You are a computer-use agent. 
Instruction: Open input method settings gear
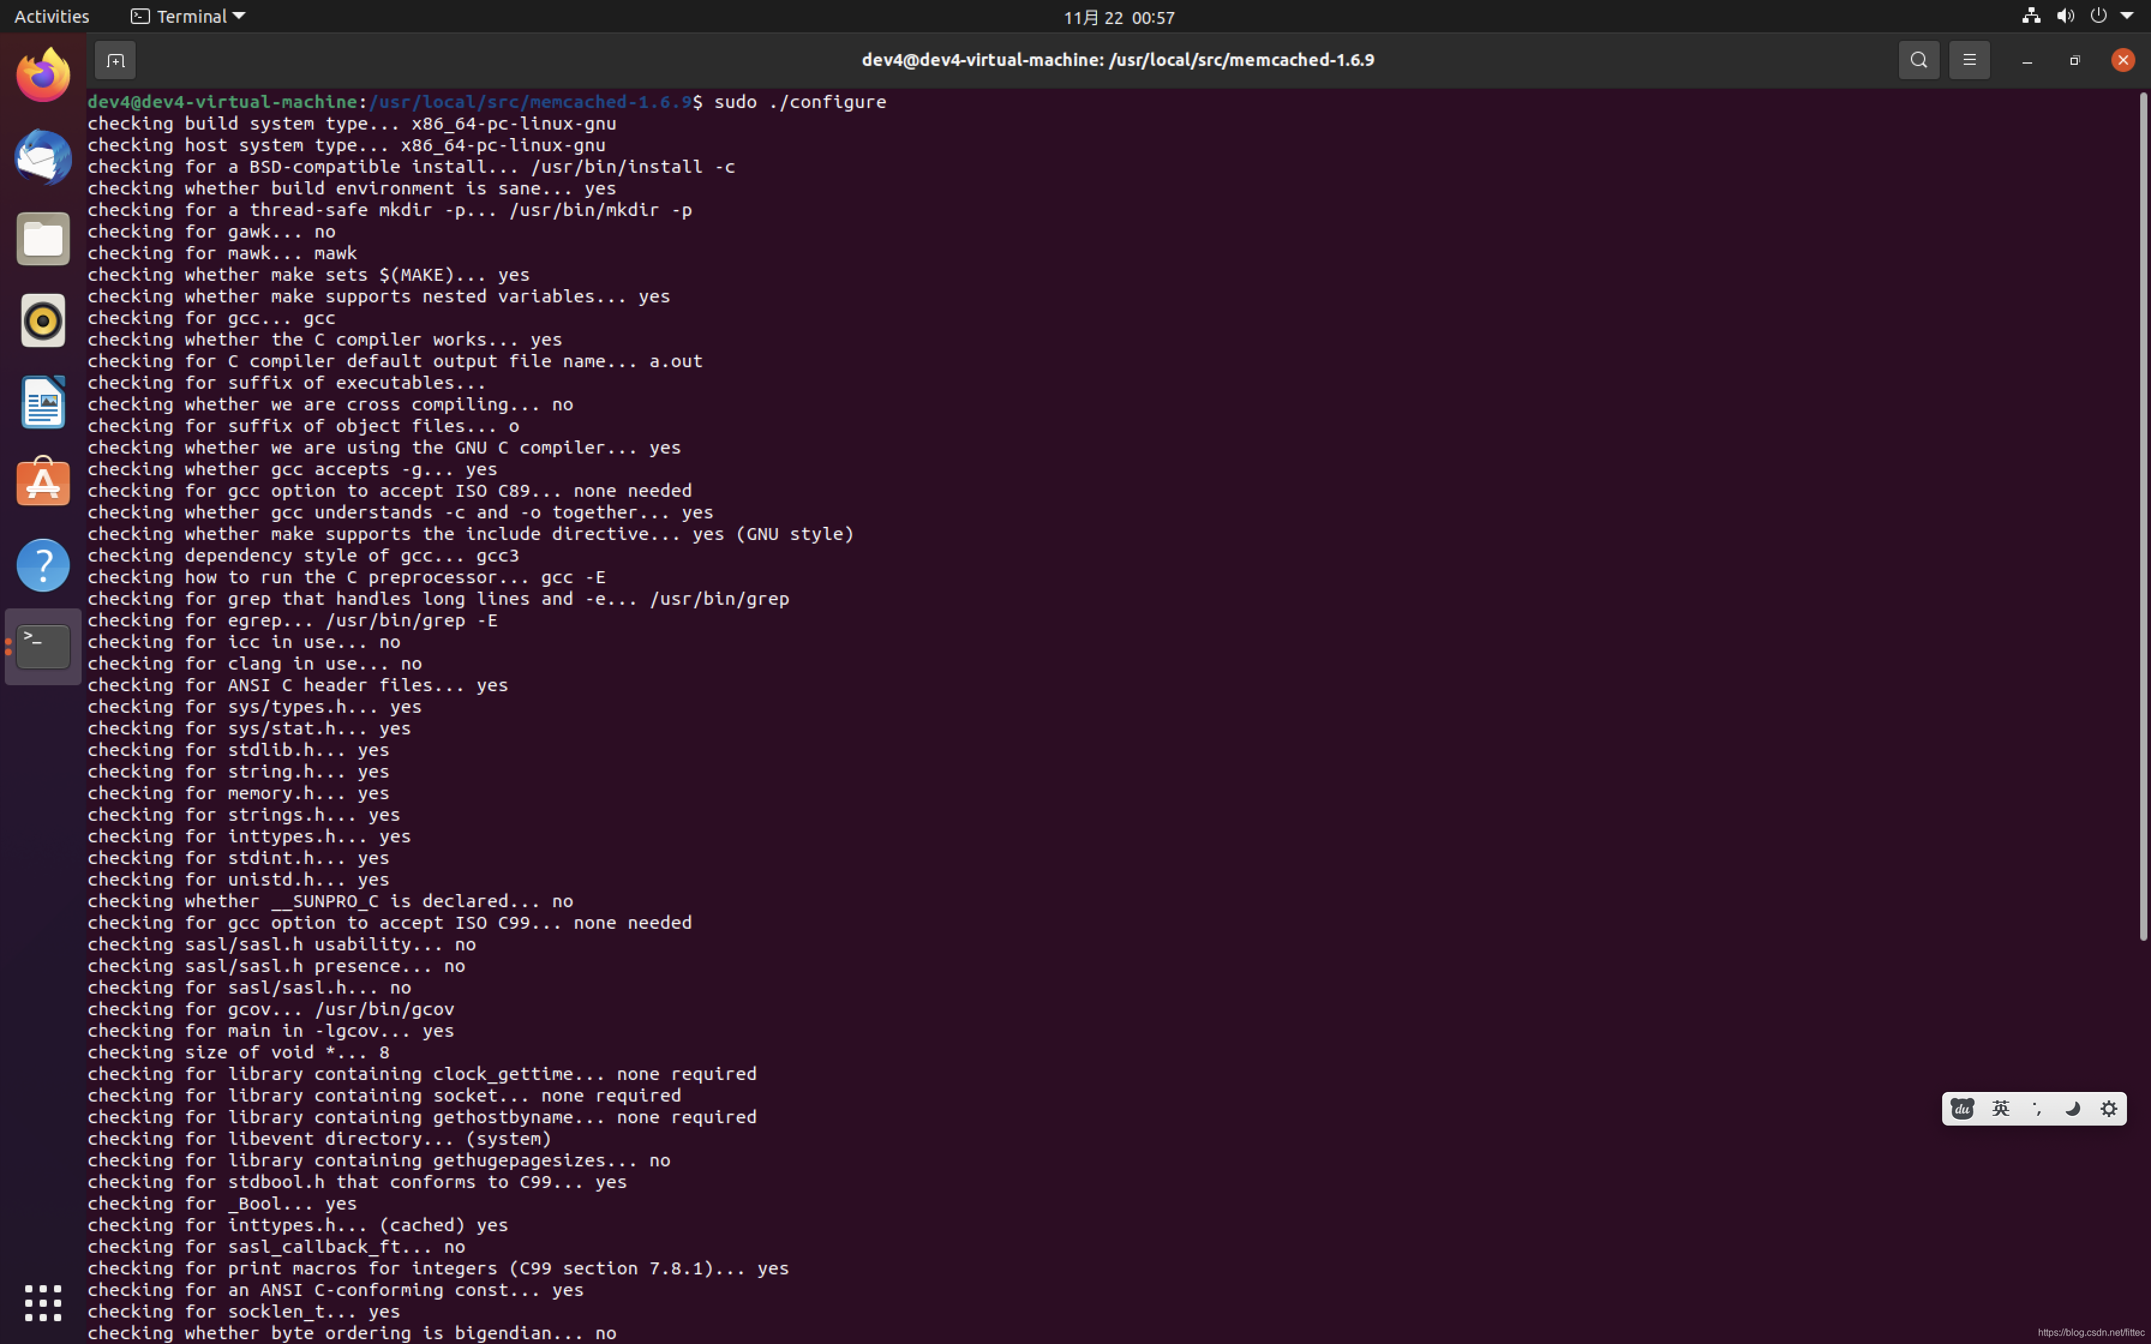(x=2108, y=1108)
